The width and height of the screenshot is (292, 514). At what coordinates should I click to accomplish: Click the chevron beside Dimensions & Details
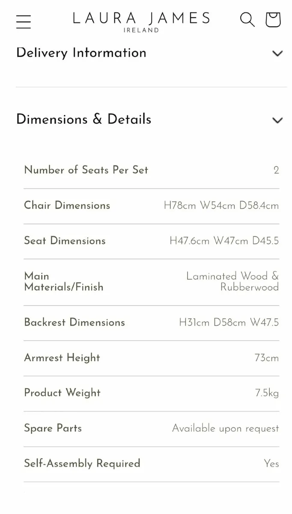coord(277,120)
